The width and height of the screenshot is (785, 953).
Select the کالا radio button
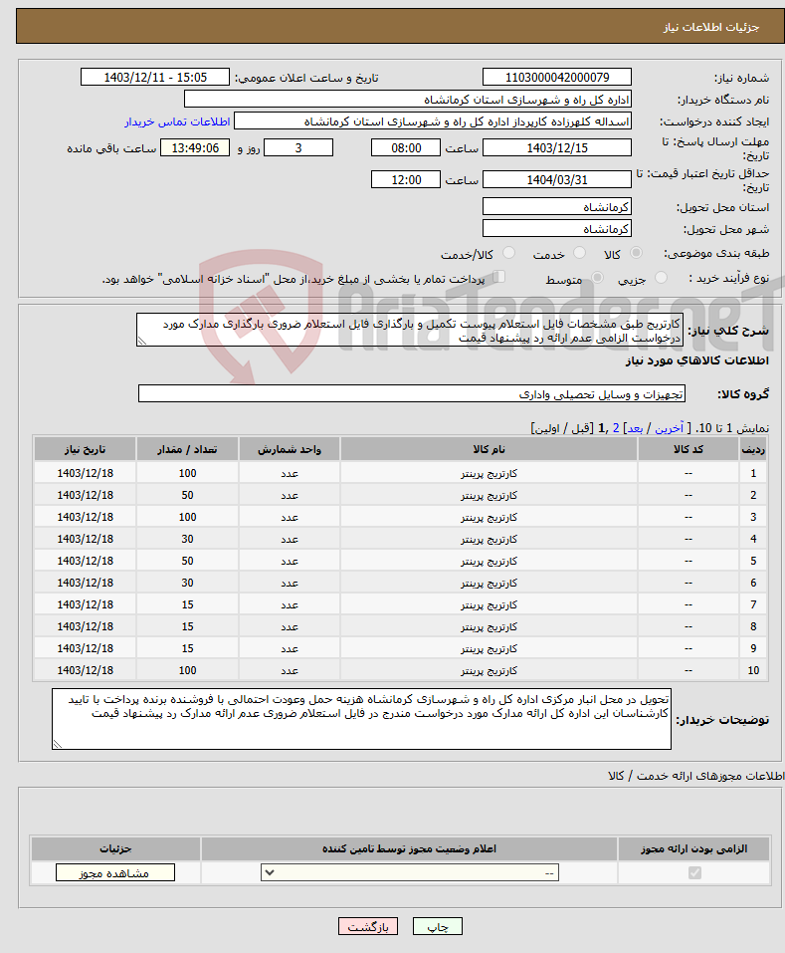636,252
